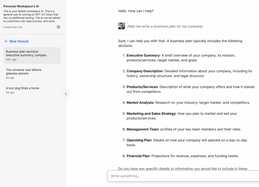Click the user avatar photo in chat

pos(121,26)
